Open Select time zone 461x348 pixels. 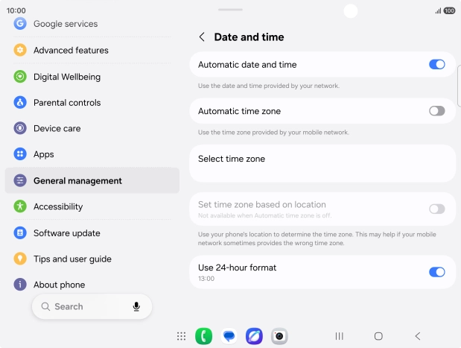pos(322,163)
